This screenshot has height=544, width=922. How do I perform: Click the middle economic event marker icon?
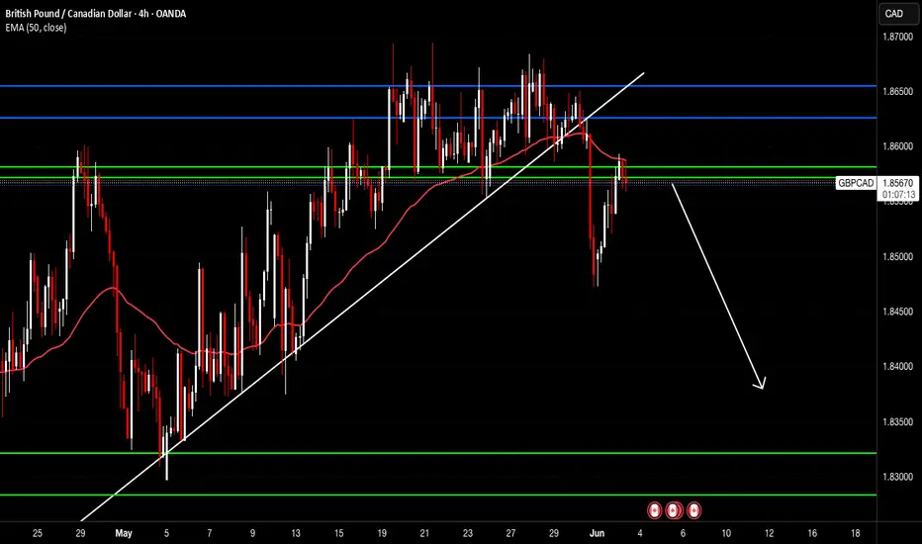674,510
